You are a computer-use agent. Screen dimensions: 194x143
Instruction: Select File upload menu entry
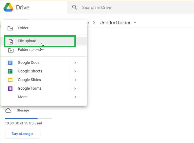click(44, 41)
